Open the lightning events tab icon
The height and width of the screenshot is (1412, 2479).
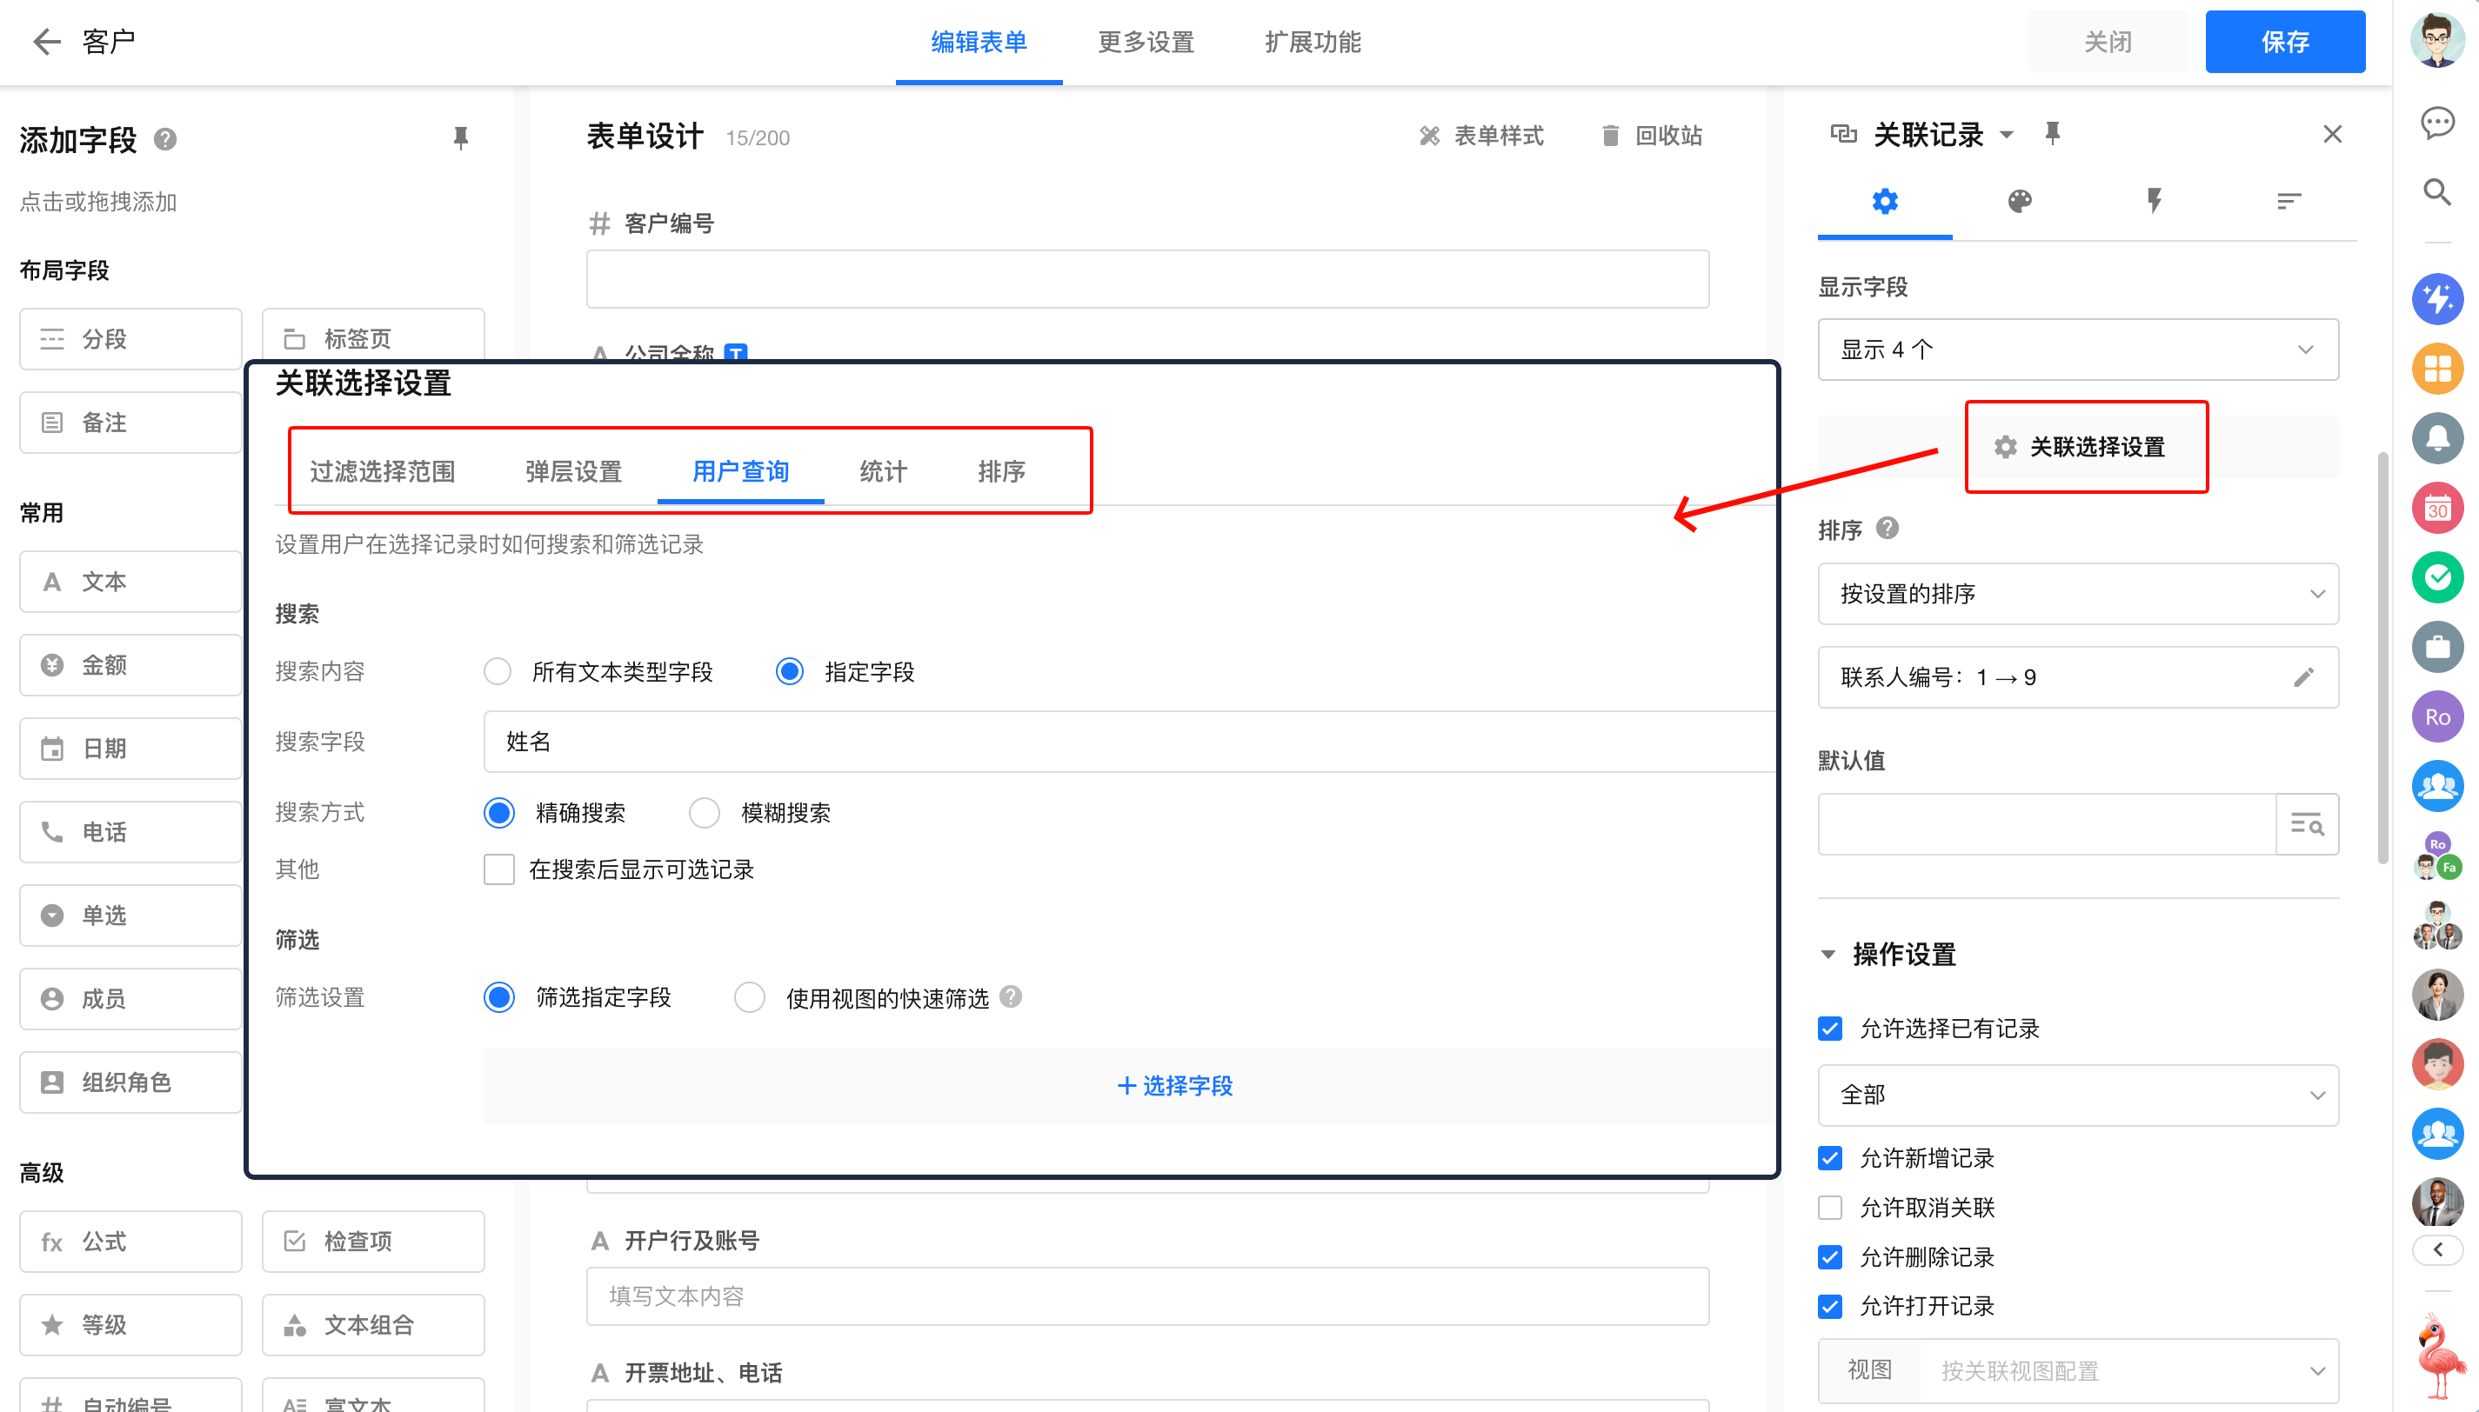tap(2154, 201)
